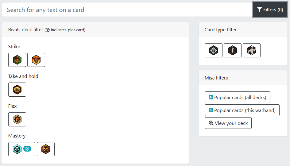
Task: Toggle the dagger card type filter
Action: (x=233, y=50)
